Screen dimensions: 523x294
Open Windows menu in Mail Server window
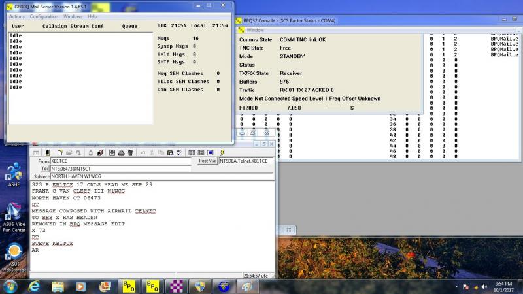73,16
